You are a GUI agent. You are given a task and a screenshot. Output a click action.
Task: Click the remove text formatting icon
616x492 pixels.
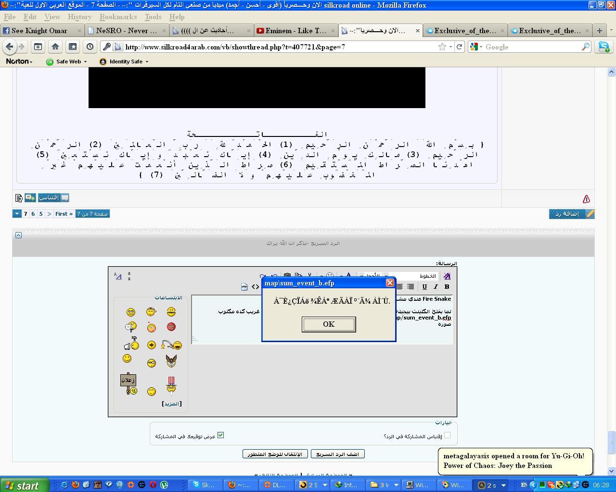click(447, 276)
